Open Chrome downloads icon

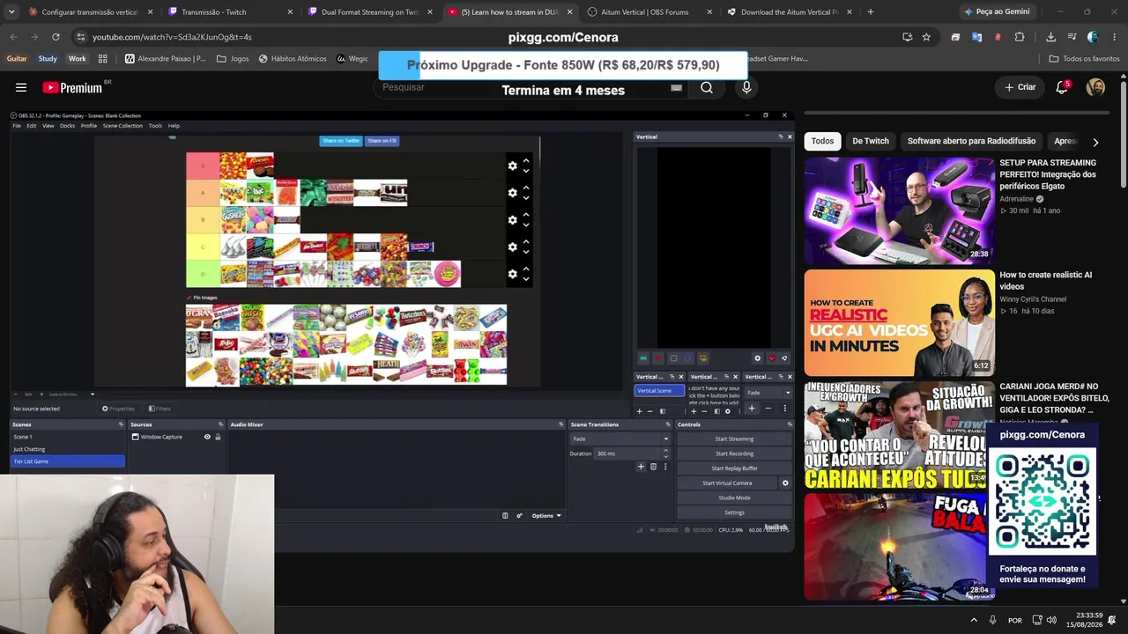point(1050,37)
